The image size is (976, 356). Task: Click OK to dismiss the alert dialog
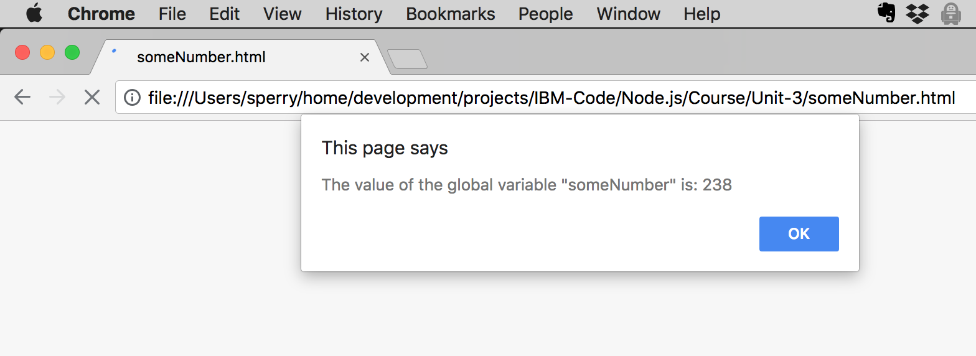click(x=799, y=234)
